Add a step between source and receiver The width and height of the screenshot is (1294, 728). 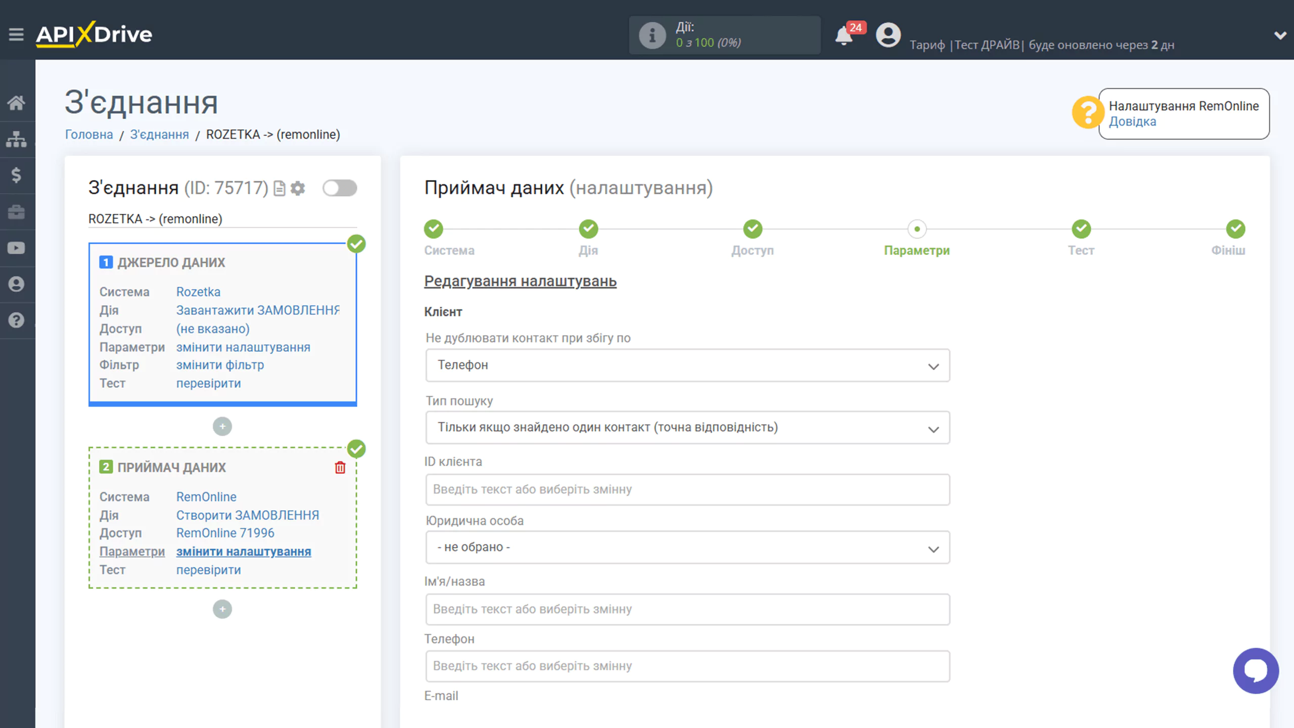point(222,426)
